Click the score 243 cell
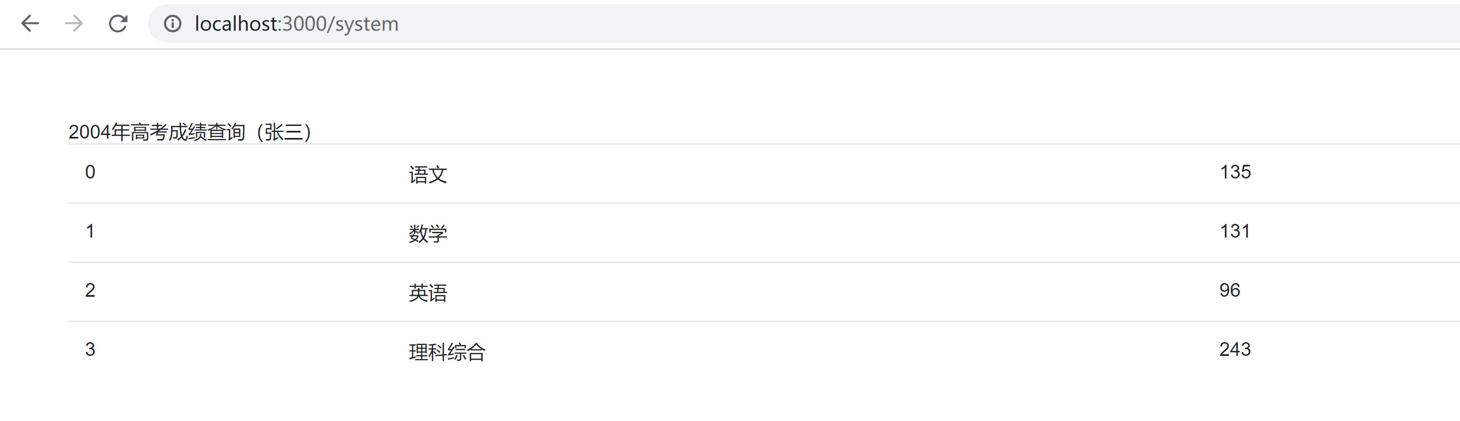 1235,349
